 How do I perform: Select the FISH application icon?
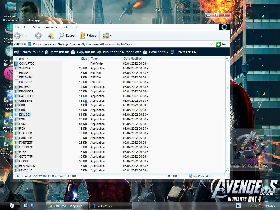pyautogui.click(x=16, y=129)
